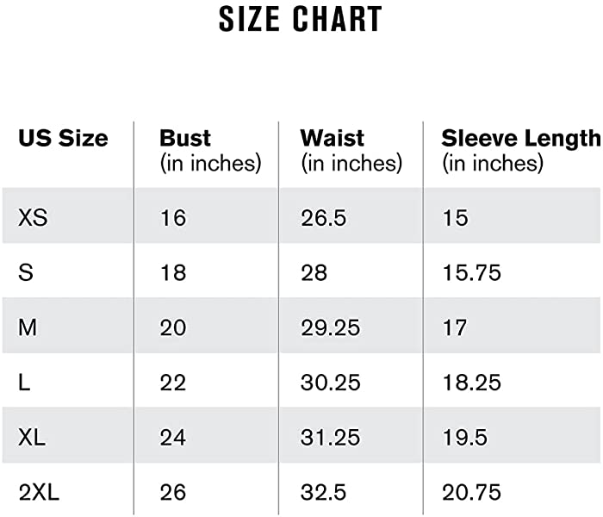The height and width of the screenshot is (517, 603).
Task: Click waist value 29.25 for M
Action: [x=330, y=327]
